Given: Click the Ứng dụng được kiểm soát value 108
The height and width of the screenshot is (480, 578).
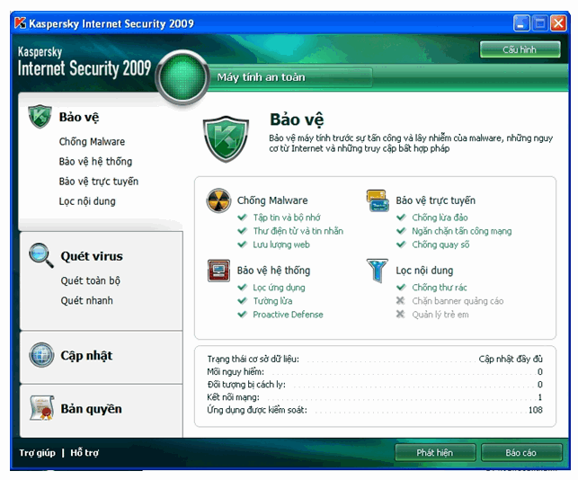Looking at the screenshot, I should pos(535,410).
